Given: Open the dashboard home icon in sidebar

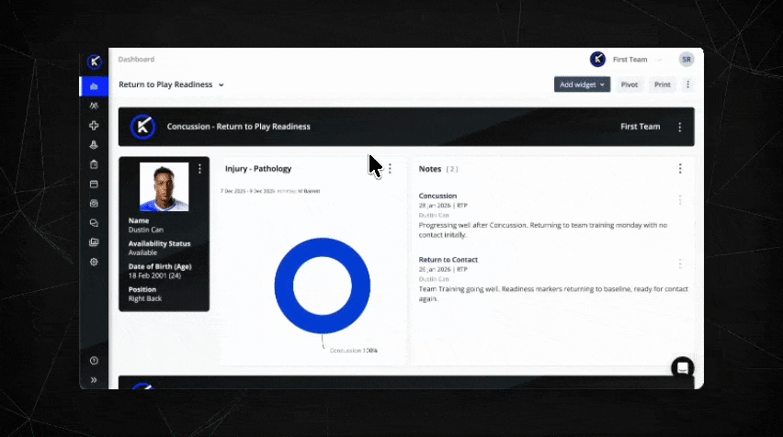Looking at the screenshot, I should point(94,86).
